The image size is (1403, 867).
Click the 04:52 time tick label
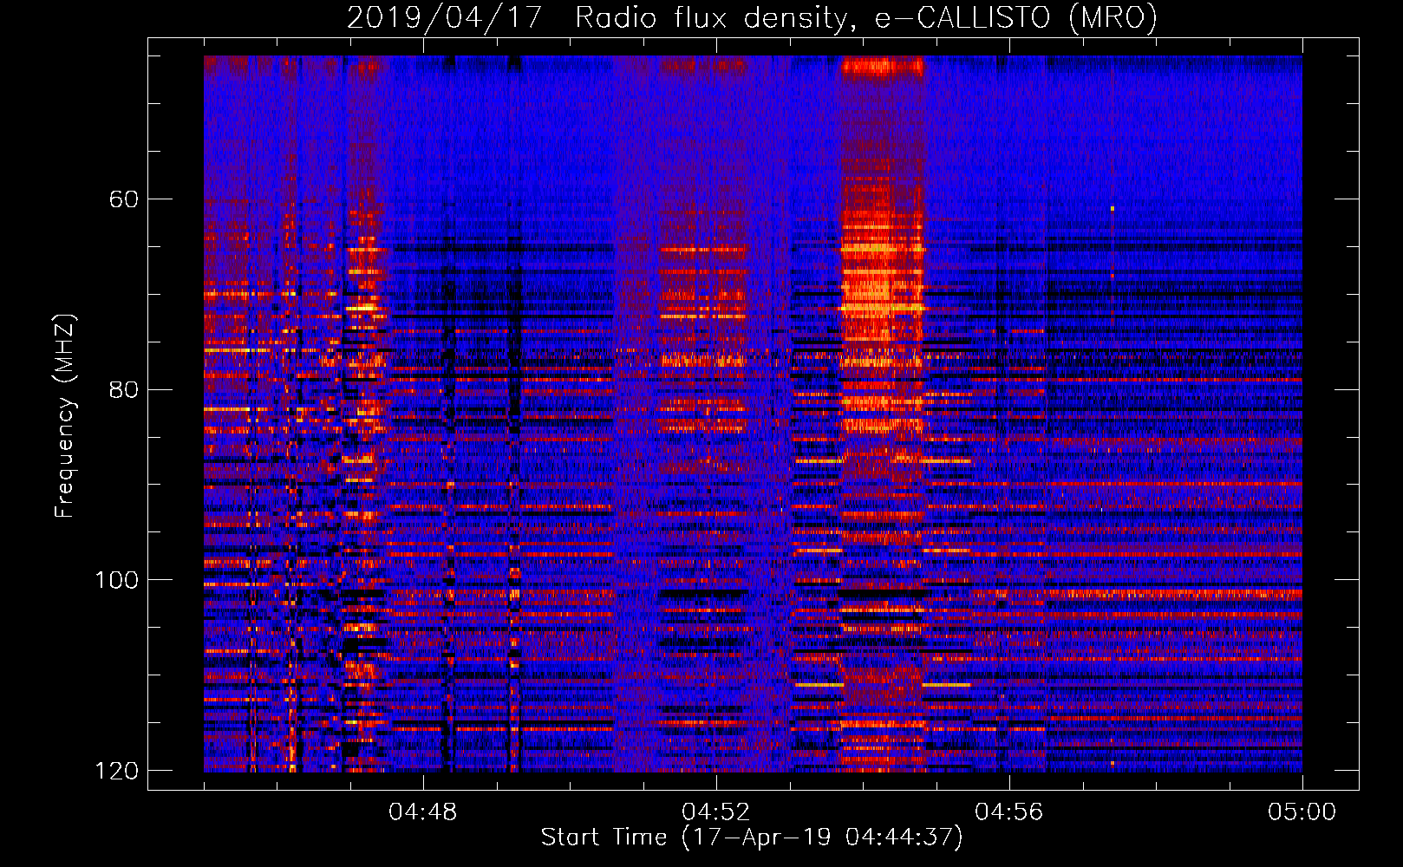click(x=716, y=812)
